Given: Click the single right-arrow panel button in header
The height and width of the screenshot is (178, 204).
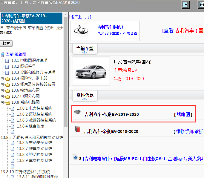Looking at the screenshot, I should point(185,5).
